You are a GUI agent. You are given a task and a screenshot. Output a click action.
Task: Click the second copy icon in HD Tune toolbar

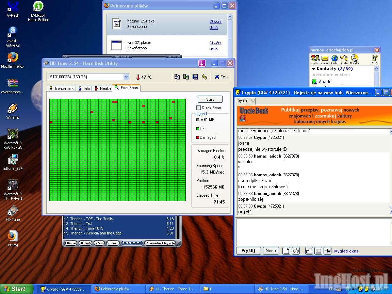pyautogui.click(x=186, y=77)
